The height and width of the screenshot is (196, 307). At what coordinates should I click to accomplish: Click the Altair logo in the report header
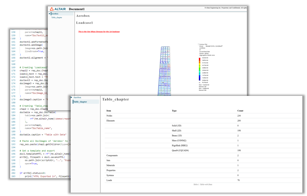click(58, 9)
